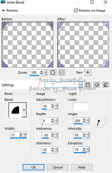Open the Settings presets dropdown
Viewport: 112px width, 173px height.
80,85
